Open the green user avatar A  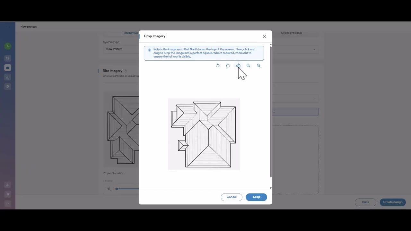click(x=8, y=46)
